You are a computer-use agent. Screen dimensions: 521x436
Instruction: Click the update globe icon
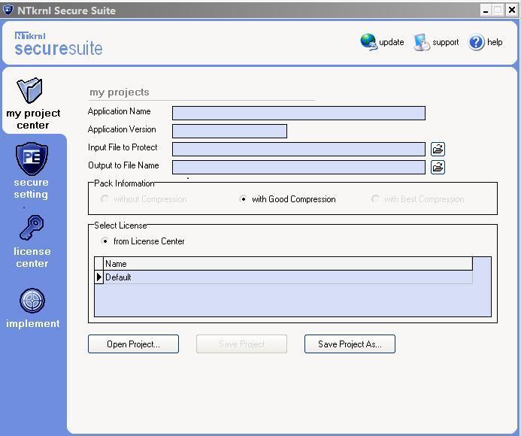click(369, 42)
